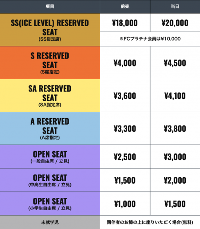The image size is (200, 229).
Task: Click the ¥3,300 advance price
Action: pyautogui.click(x=125, y=129)
